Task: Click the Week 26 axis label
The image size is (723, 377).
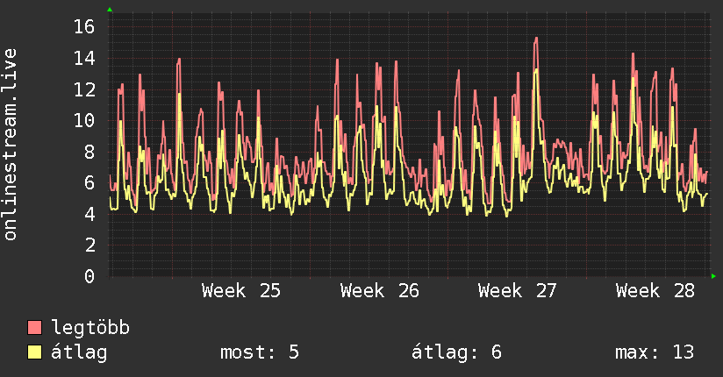Action: point(379,291)
